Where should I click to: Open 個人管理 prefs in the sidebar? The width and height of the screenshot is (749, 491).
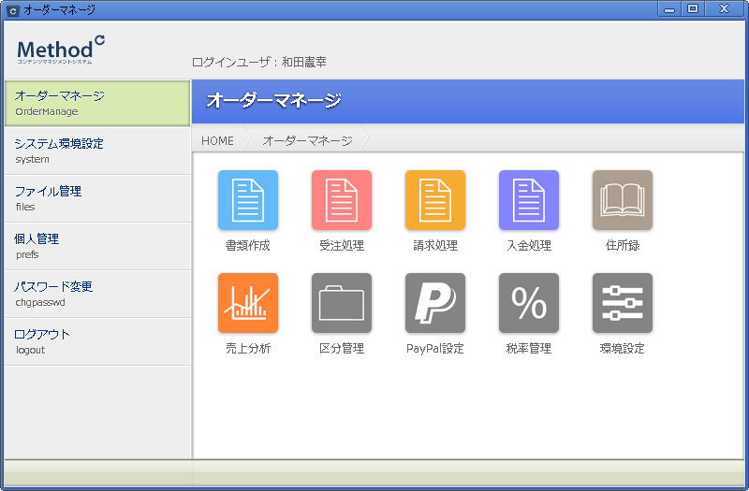96,246
